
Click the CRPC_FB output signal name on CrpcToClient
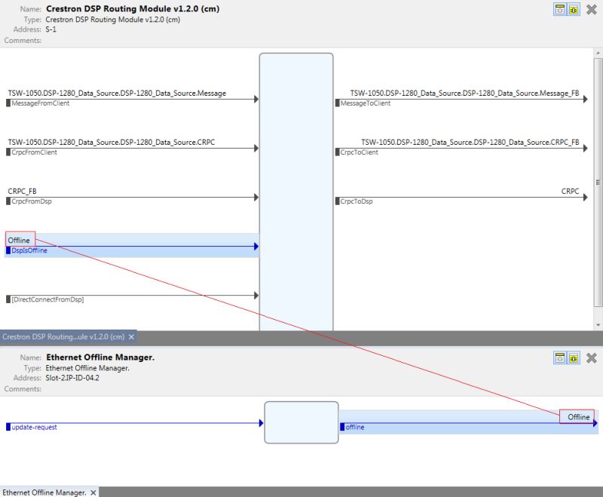pyautogui.click(x=470, y=143)
